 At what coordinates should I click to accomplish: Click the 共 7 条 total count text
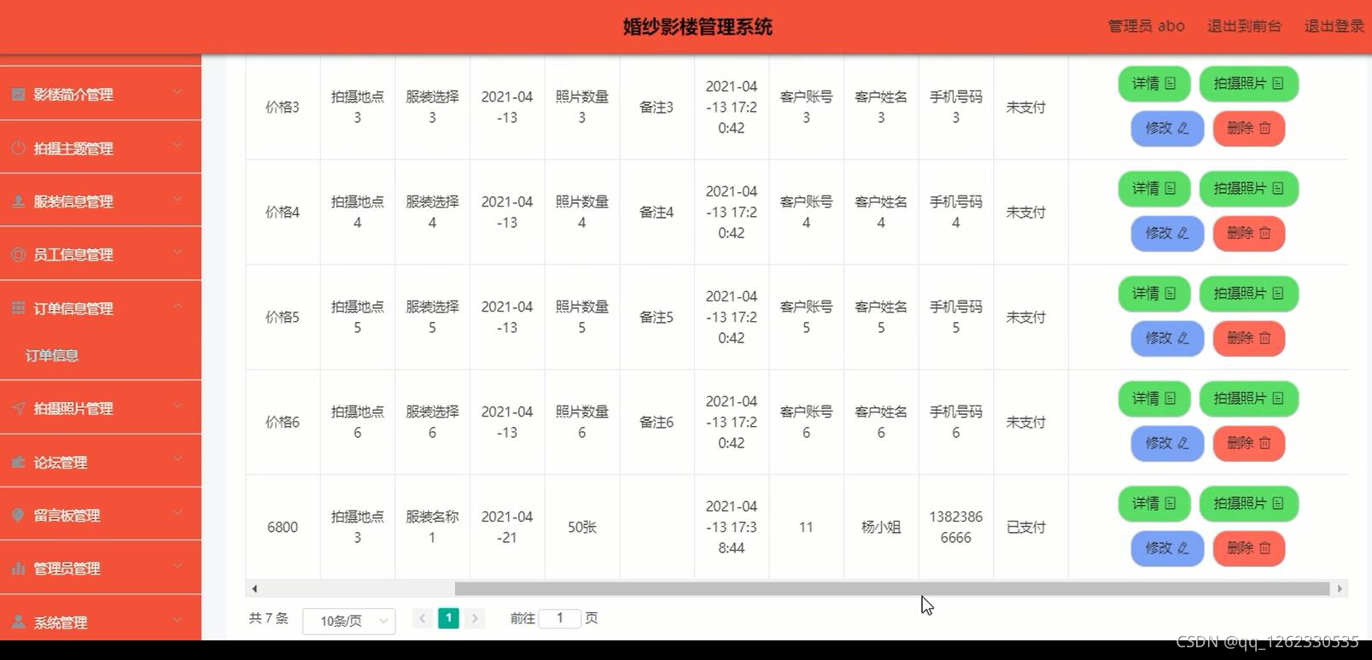[x=269, y=618]
